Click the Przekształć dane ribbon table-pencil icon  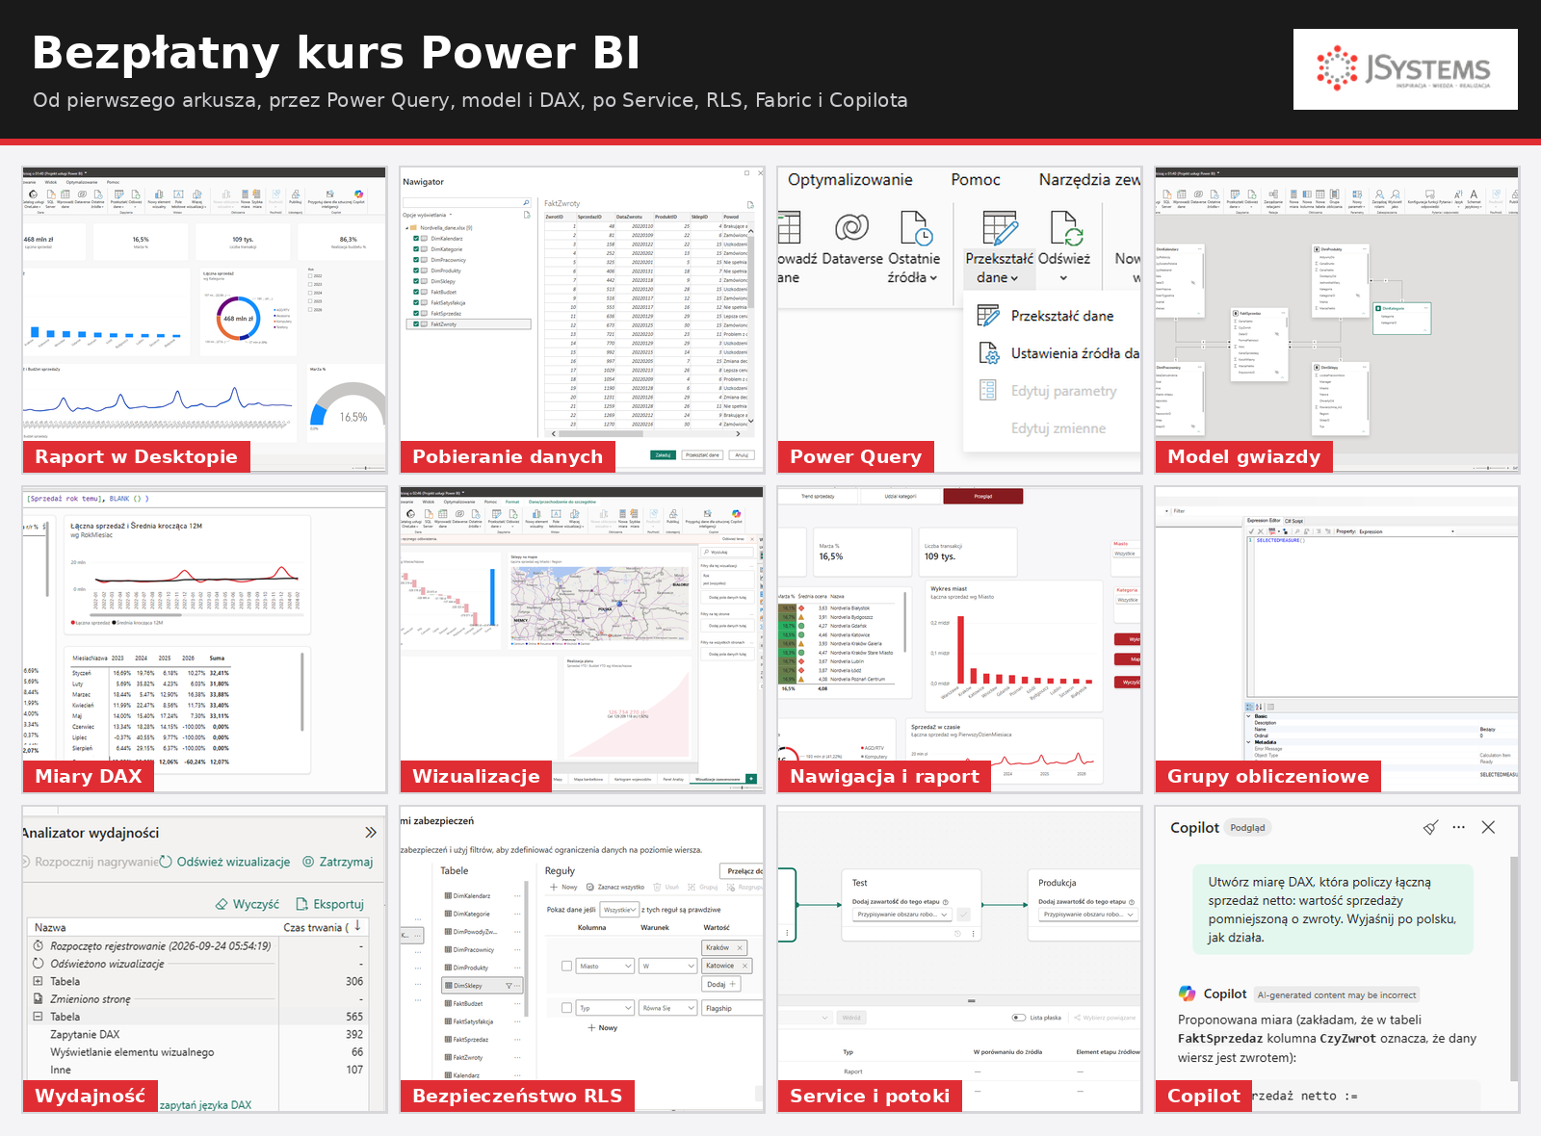1000,228
